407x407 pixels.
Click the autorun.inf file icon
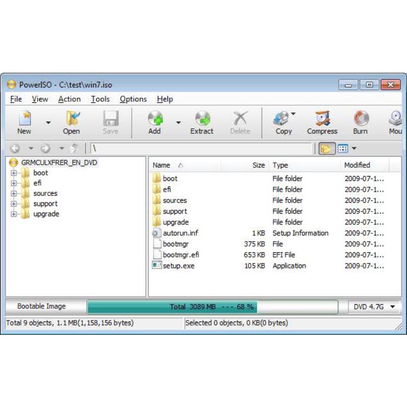(157, 233)
